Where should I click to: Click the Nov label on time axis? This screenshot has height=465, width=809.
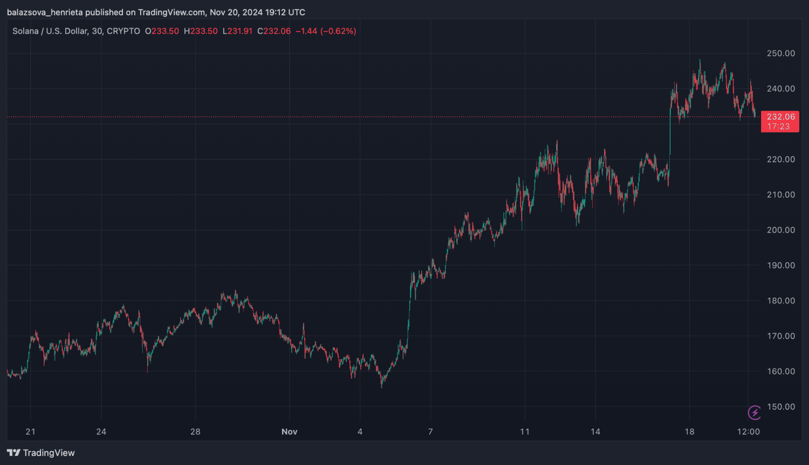289,432
